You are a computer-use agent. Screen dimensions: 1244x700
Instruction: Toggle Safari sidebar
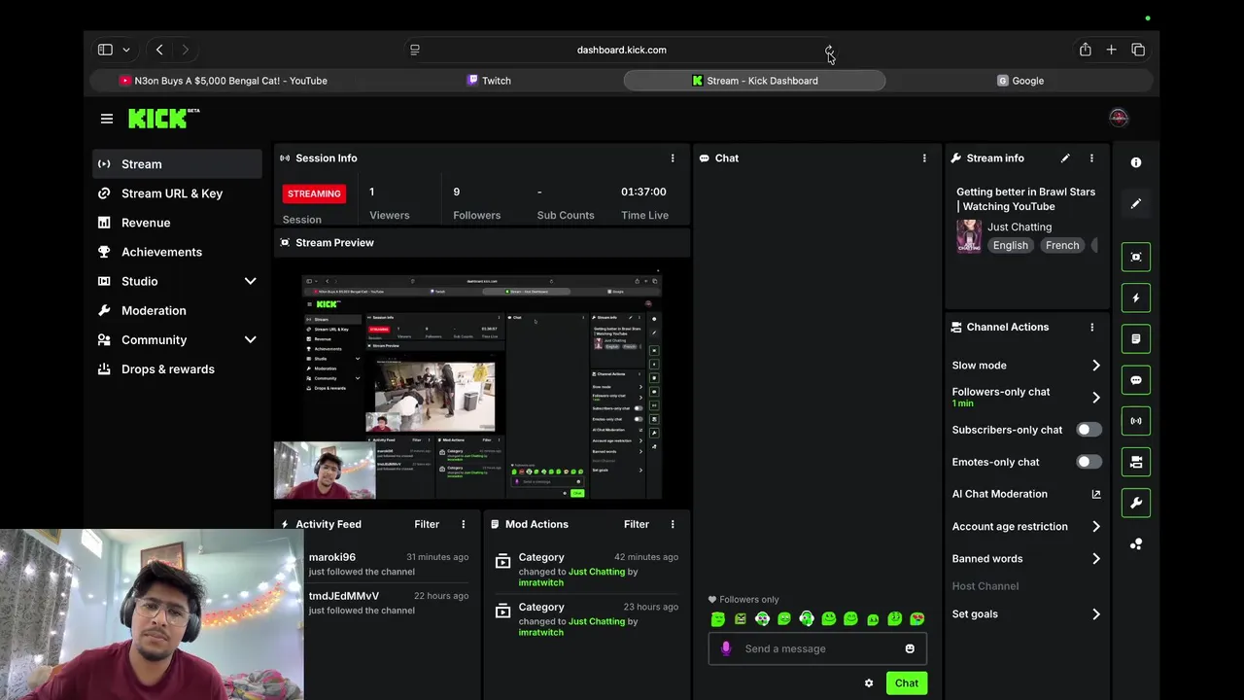[105, 50]
